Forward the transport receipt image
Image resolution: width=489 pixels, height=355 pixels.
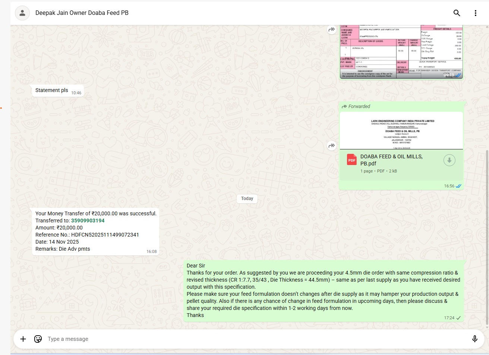tap(331, 29)
